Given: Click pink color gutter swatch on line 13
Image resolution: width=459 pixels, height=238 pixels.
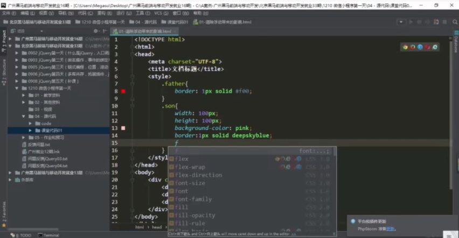Looking at the screenshot, I should point(123,128).
